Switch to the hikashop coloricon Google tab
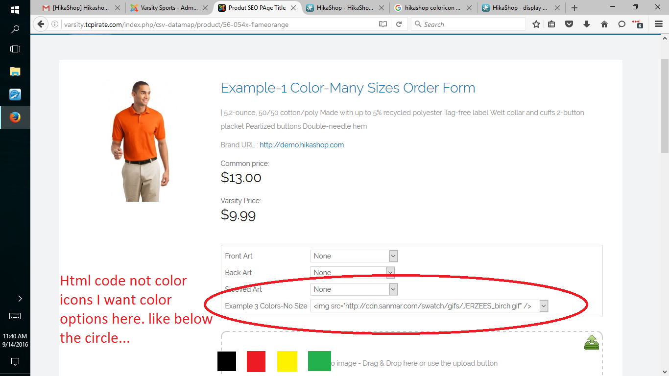Screen dimensions: 669x376 [431, 8]
